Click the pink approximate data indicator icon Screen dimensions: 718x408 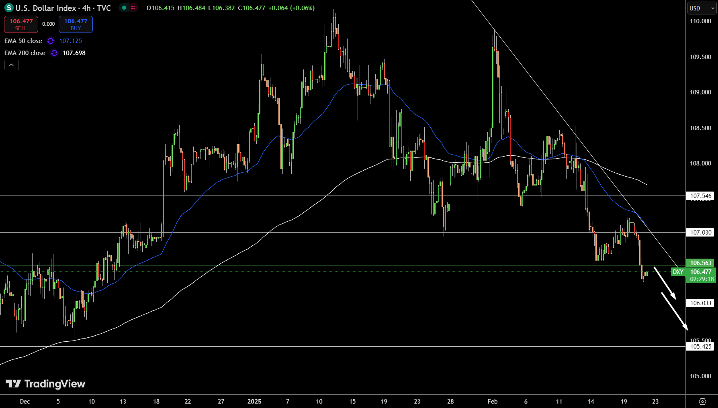pos(133,8)
